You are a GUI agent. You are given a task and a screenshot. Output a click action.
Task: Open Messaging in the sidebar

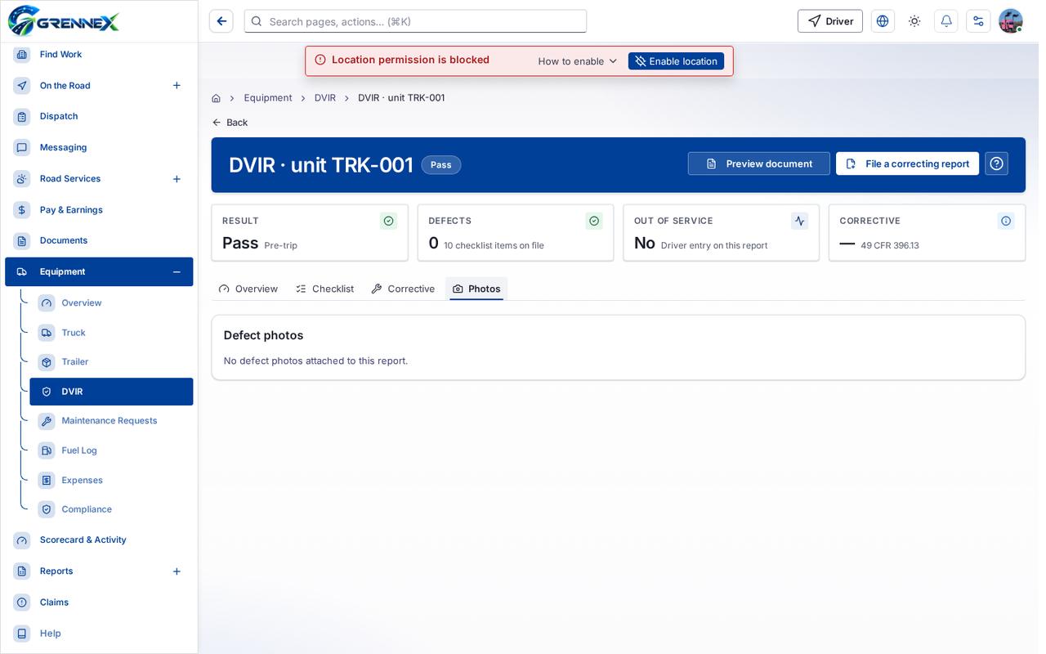coord(99,148)
